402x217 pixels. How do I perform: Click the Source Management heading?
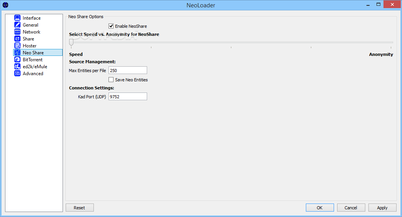[92, 62]
